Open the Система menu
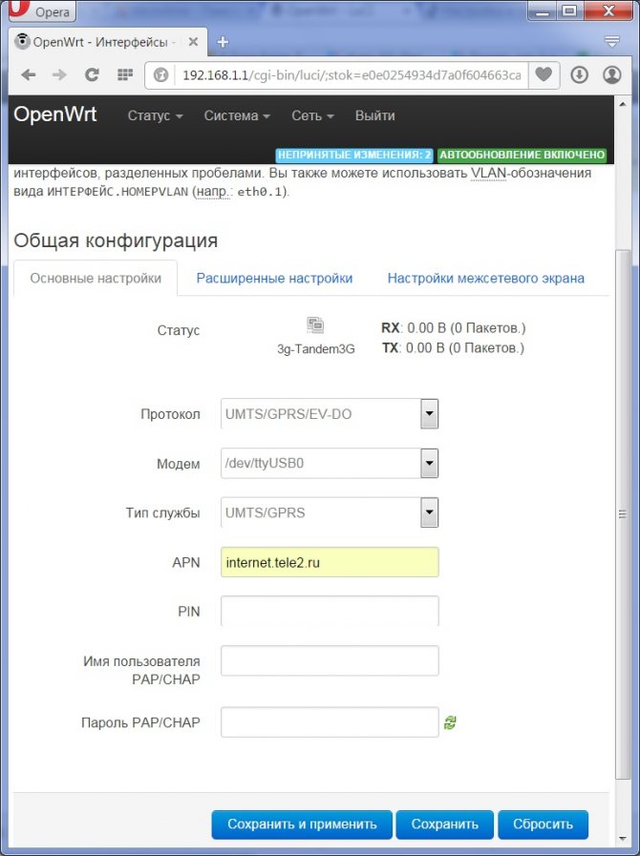The width and height of the screenshot is (640, 856). [x=237, y=115]
